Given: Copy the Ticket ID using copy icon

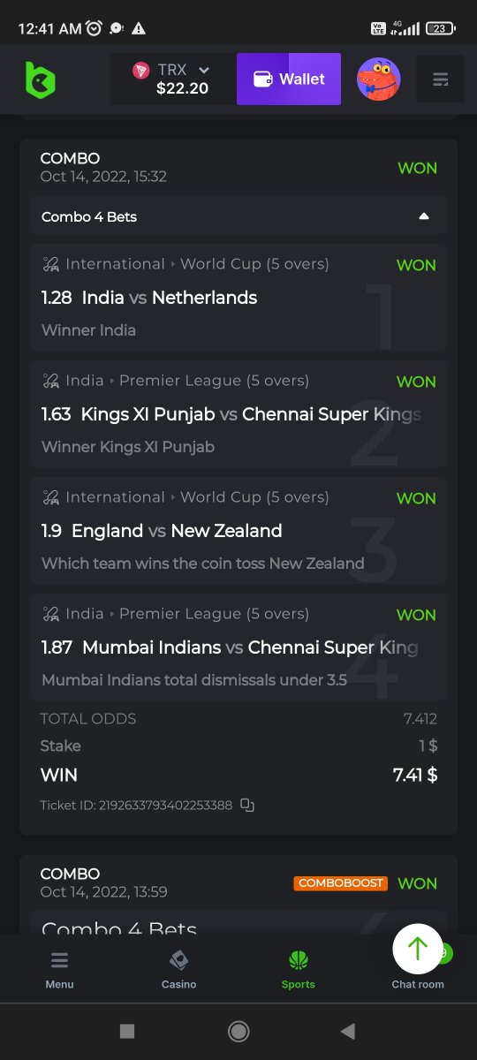Looking at the screenshot, I should point(247,805).
